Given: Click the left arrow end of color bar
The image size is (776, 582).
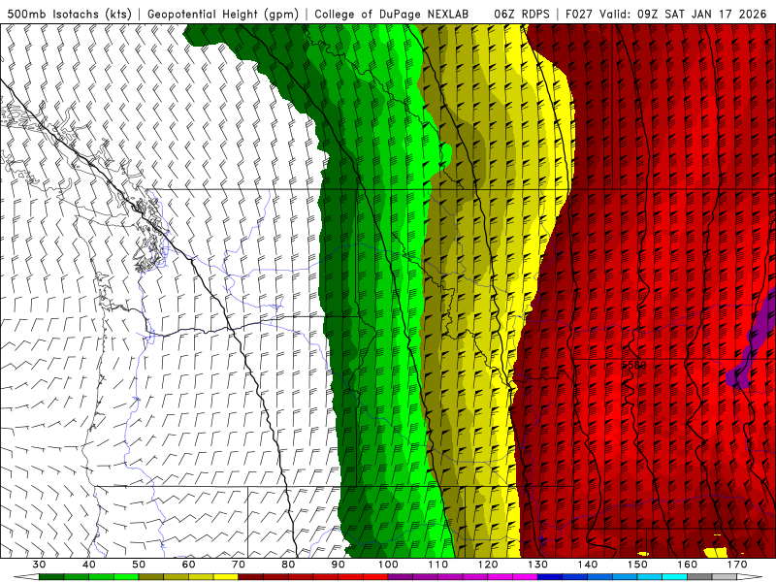Looking at the screenshot, I should click(x=26, y=576).
